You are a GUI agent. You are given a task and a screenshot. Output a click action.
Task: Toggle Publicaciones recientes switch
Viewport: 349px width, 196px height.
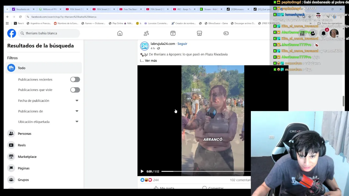(75, 79)
